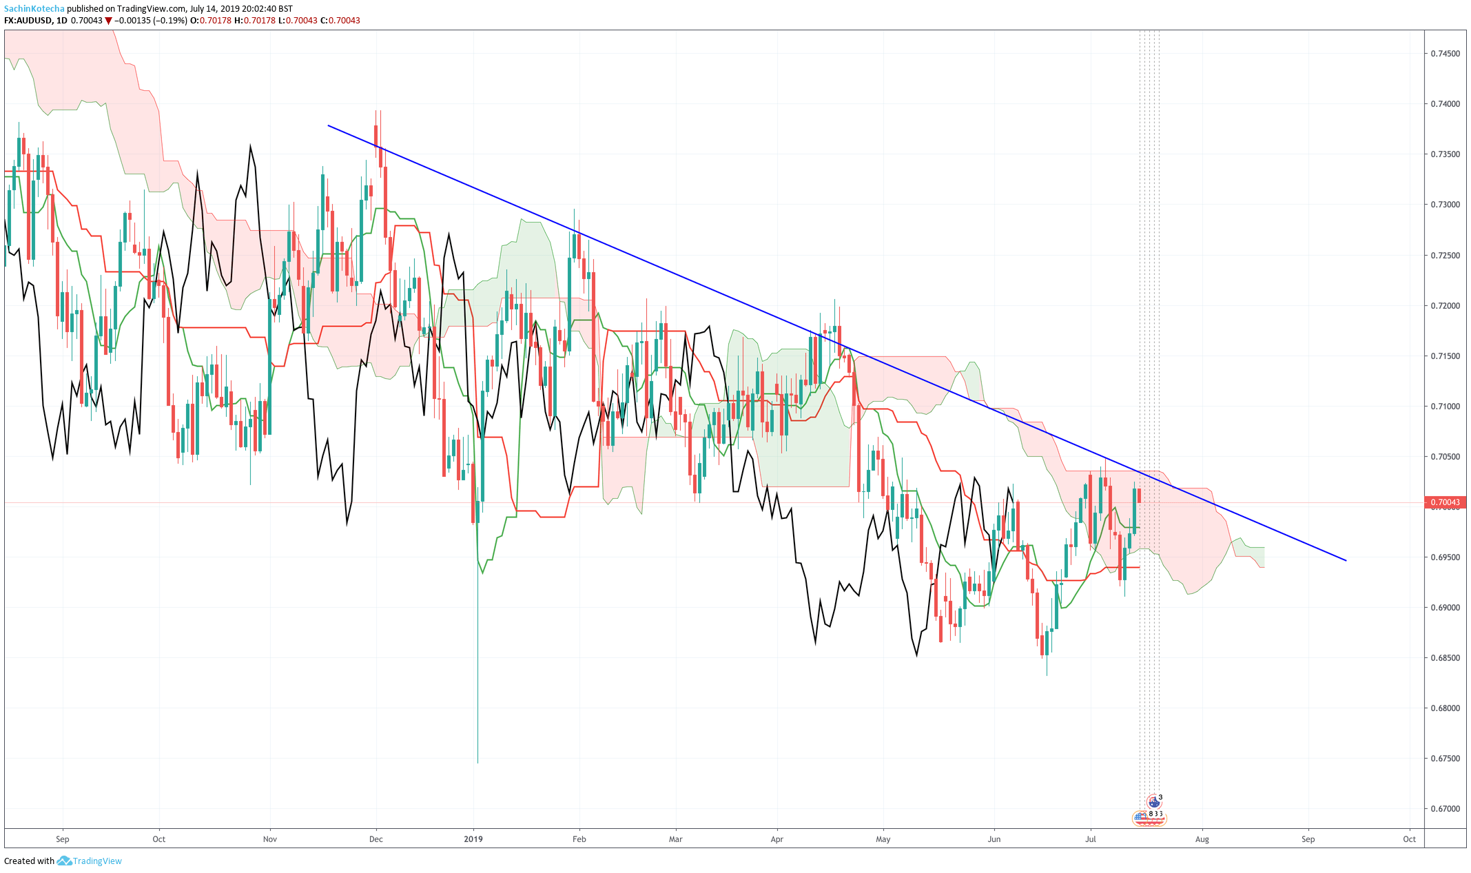Click the 0.73000 price axis label
Image resolution: width=1471 pixels, height=873 pixels.
click(x=1445, y=205)
